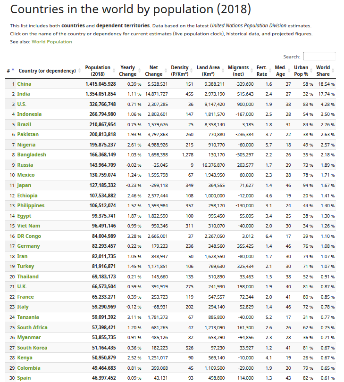Open the Thailand country link
Screen dimensions: 344x382
pyautogui.click(x=28, y=276)
